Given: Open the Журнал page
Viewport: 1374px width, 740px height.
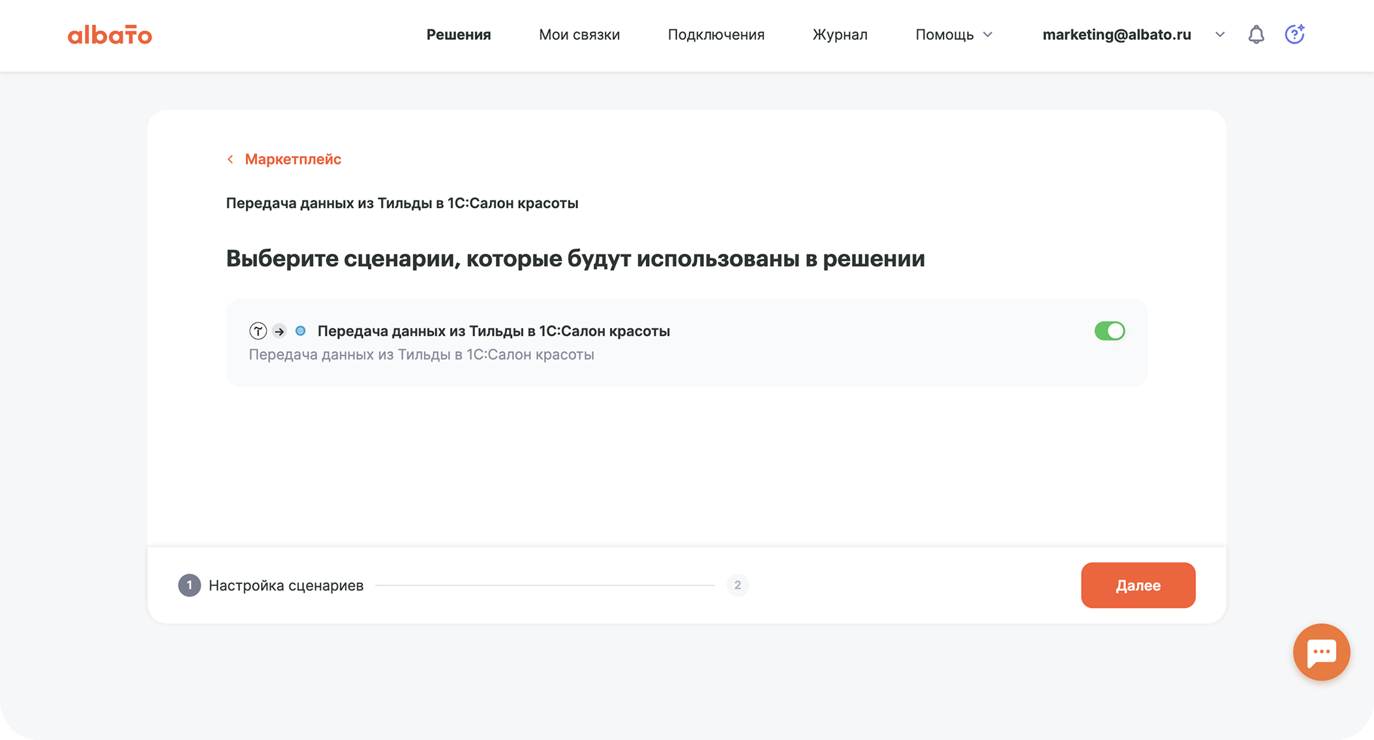Looking at the screenshot, I should click(x=840, y=35).
